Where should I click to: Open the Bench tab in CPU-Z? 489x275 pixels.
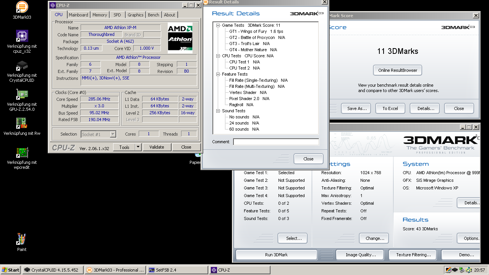pos(154,15)
